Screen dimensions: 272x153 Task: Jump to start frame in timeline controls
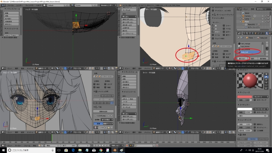pyautogui.click(x=94, y=146)
